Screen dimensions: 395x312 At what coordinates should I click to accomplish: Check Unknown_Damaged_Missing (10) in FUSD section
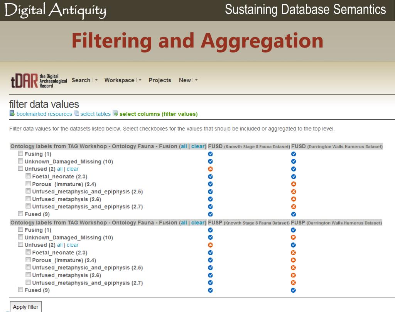pos(20,161)
